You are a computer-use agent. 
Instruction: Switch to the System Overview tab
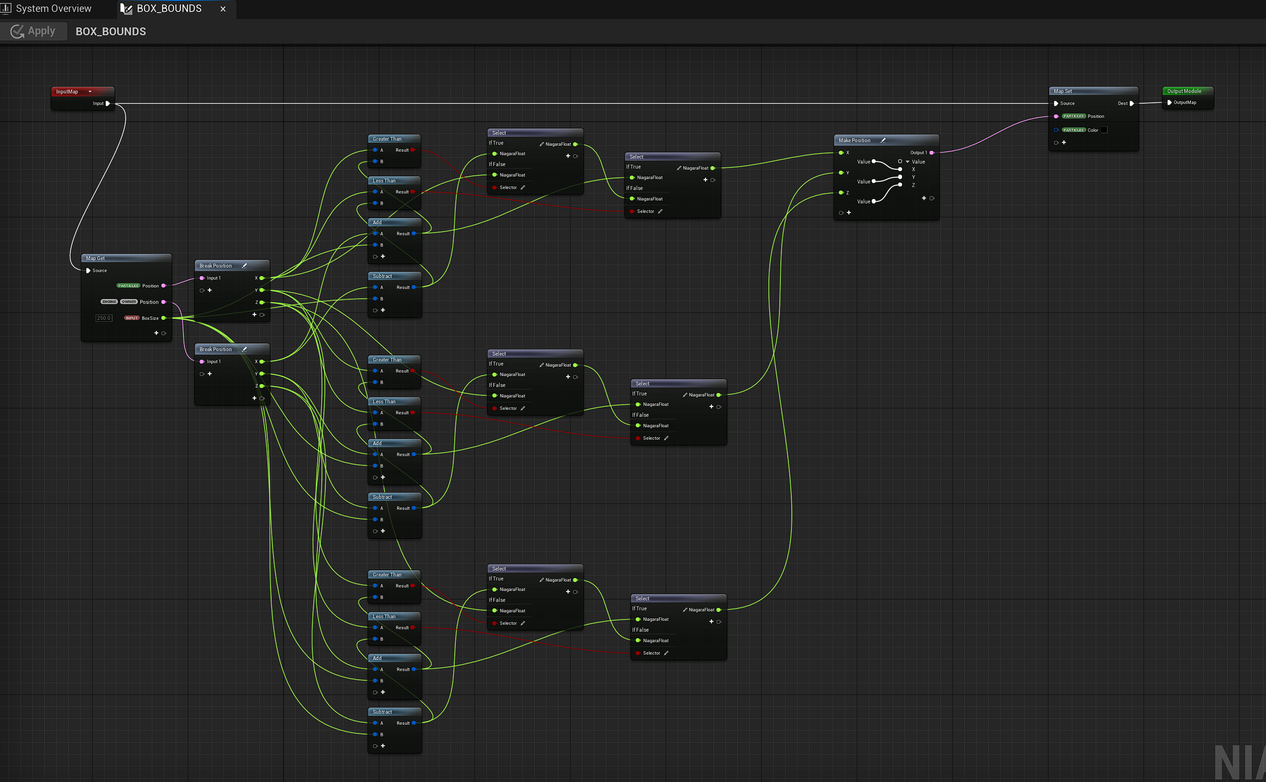pyautogui.click(x=47, y=8)
